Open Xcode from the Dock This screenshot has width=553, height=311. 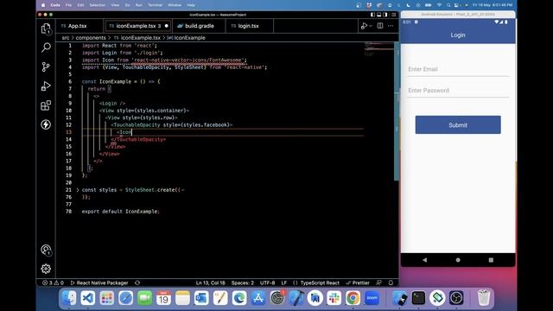(x=296, y=298)
